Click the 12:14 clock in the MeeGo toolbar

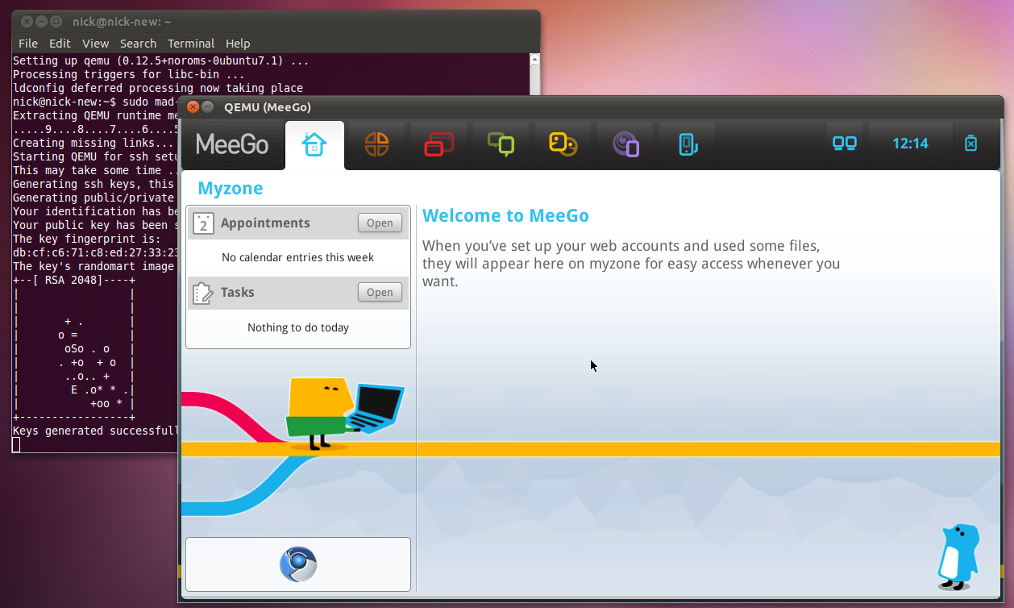(910, 144)
